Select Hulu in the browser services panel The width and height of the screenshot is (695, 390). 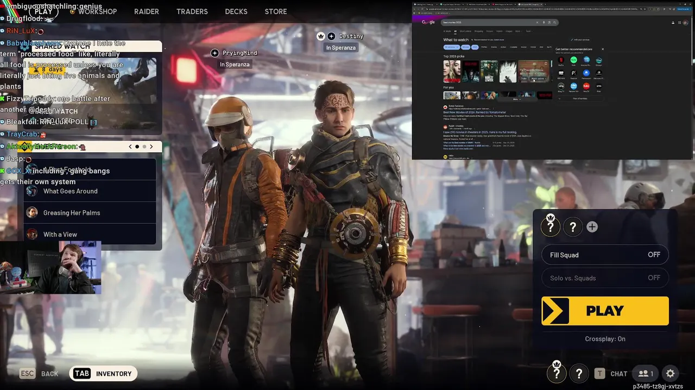[573, 60]
